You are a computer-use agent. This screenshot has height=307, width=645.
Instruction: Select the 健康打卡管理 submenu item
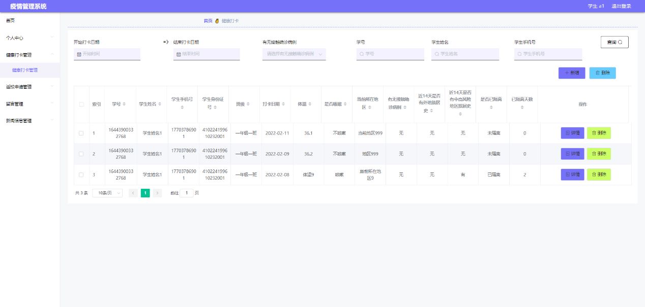30,70
